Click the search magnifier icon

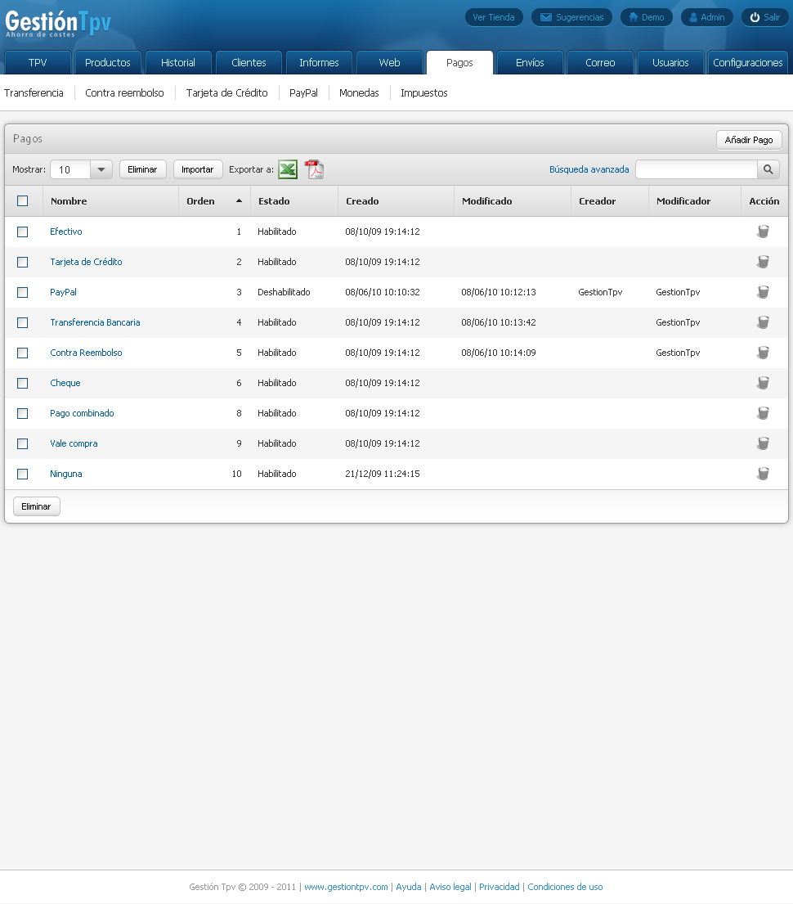coord(768,169)
